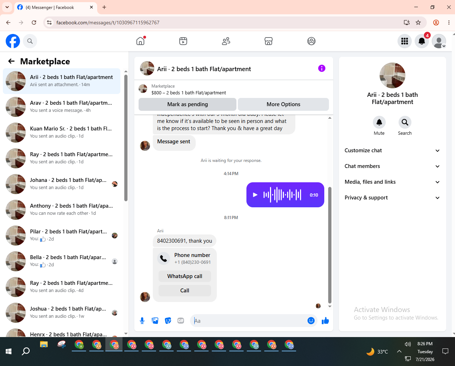Open the account profile avatar menu
Viewport: 455px width, 366px height.
[439, 41]
